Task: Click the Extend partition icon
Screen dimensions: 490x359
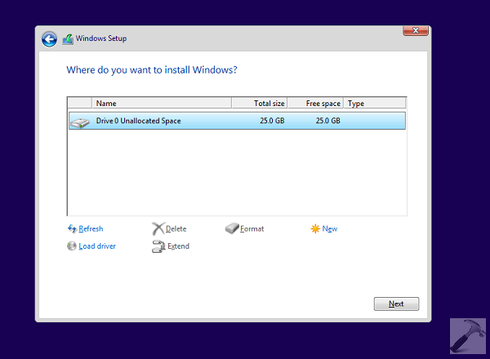Action: click(158, 246)
